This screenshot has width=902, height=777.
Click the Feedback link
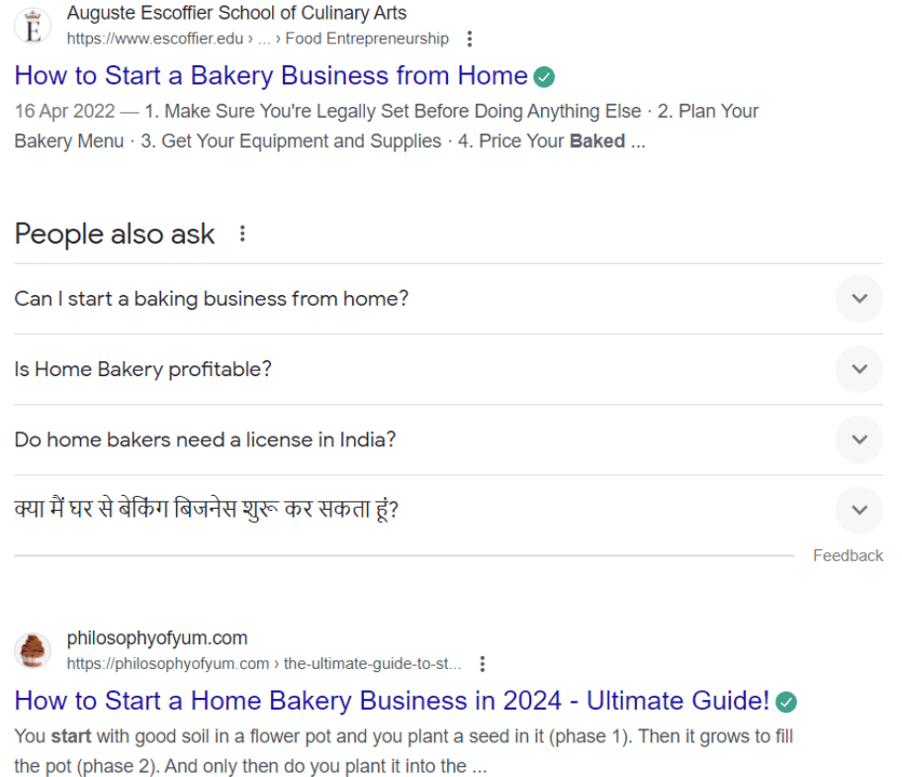coord(848,555)
